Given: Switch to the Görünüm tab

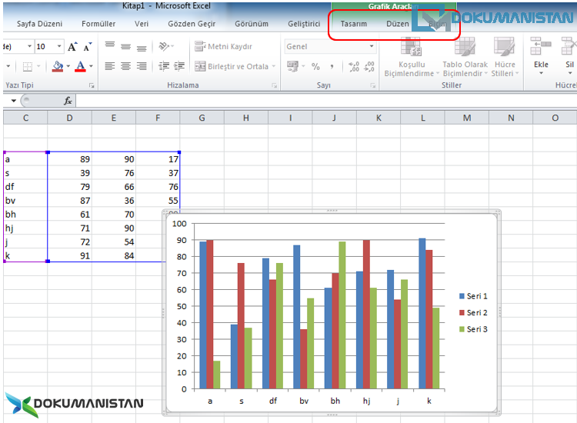Looking at the screenshot, I should tap(252, 24).
